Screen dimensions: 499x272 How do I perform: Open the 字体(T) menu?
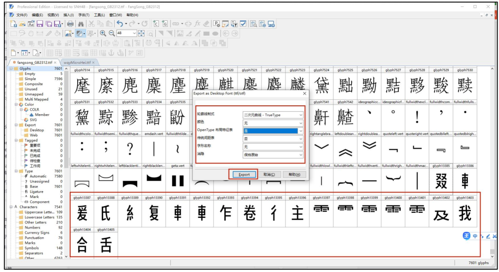84,15
